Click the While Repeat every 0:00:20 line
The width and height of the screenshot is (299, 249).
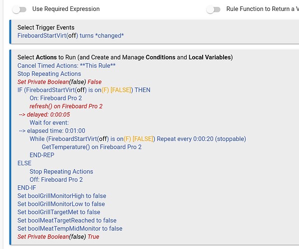[x=138, y=139]
